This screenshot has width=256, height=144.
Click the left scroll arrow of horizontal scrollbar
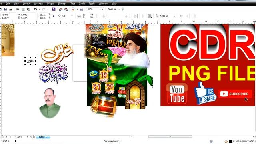pos(132,137)
